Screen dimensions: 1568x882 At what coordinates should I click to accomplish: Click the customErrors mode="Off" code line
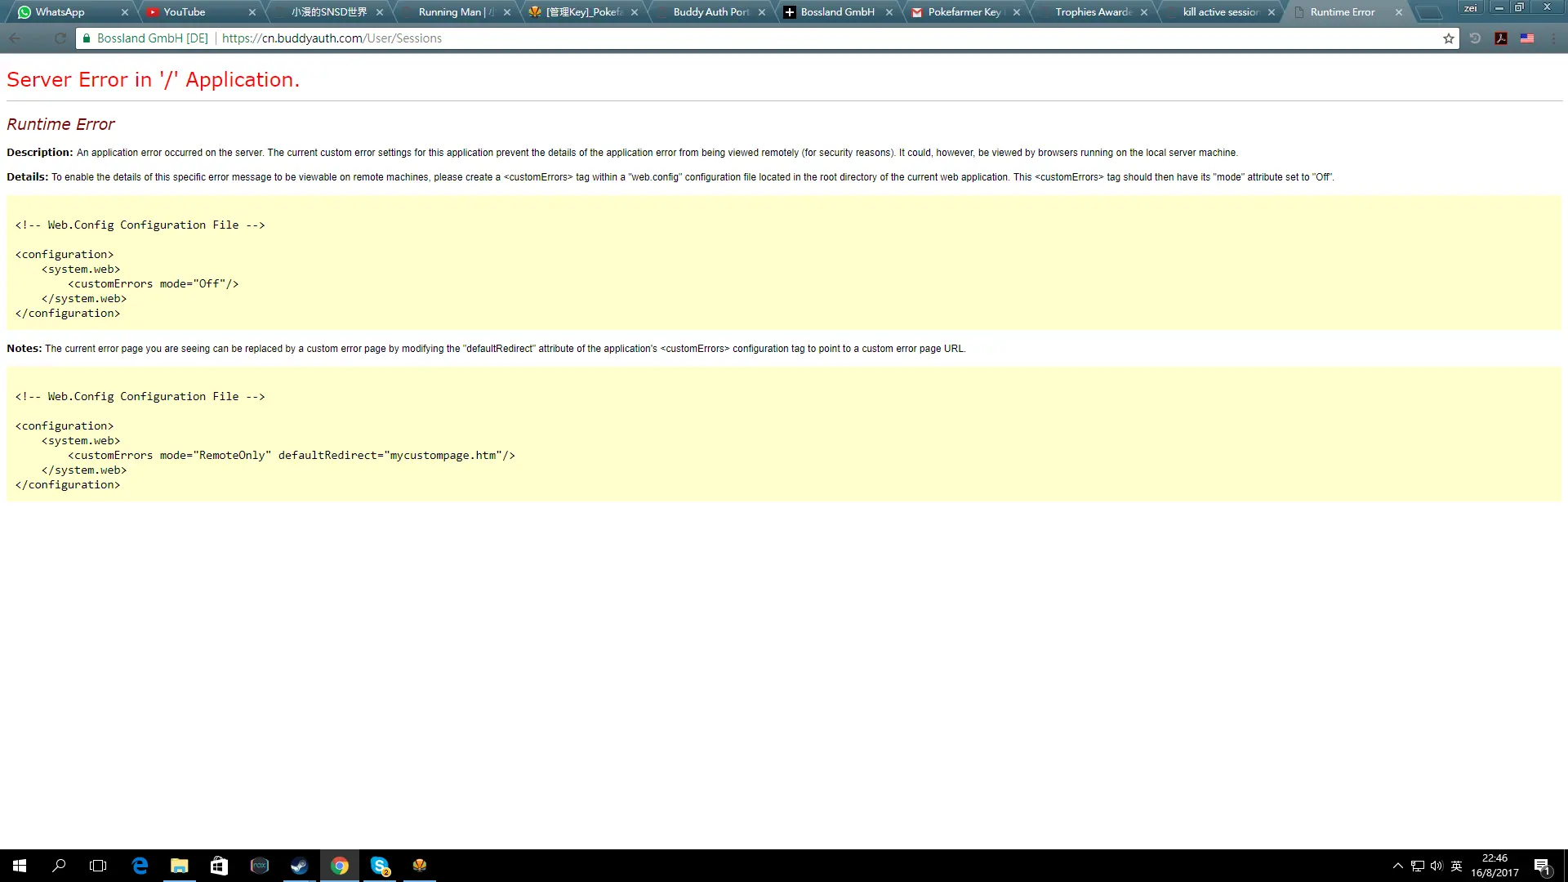point(153,284)
